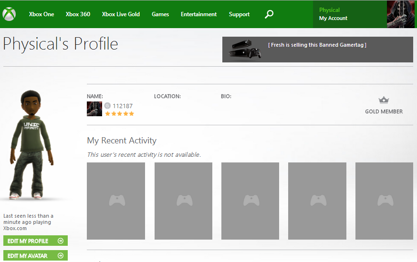Click the Edit My Profile button
Screen dimensions: 417x262
coord(35,241)
